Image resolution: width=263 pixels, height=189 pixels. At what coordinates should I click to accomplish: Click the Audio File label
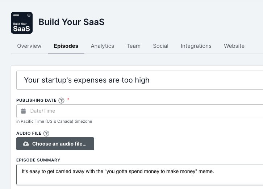point(29,134)
